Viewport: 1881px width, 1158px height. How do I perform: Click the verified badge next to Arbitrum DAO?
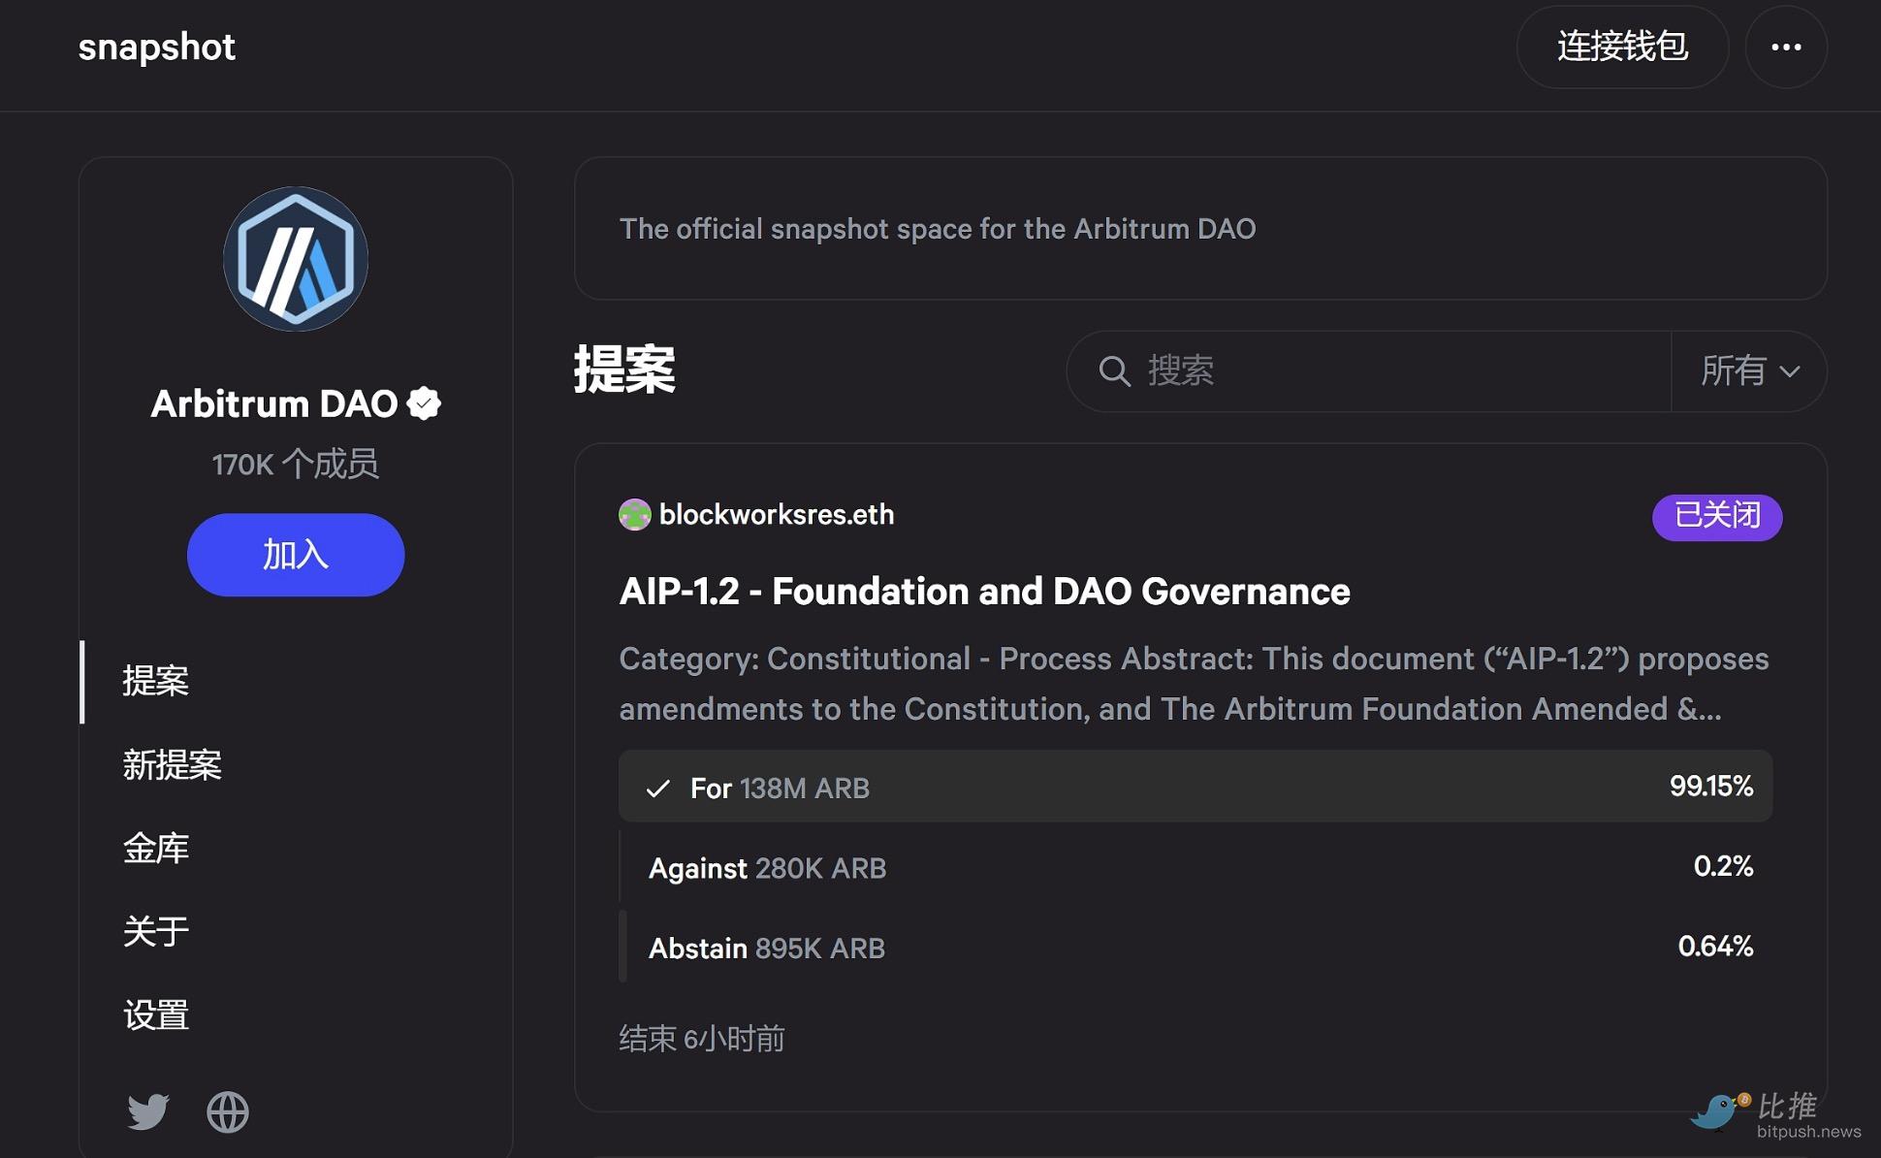click(424, 403)
